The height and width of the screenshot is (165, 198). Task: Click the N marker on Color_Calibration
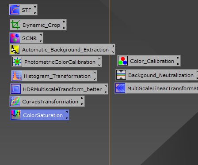[x=178, y=58]
